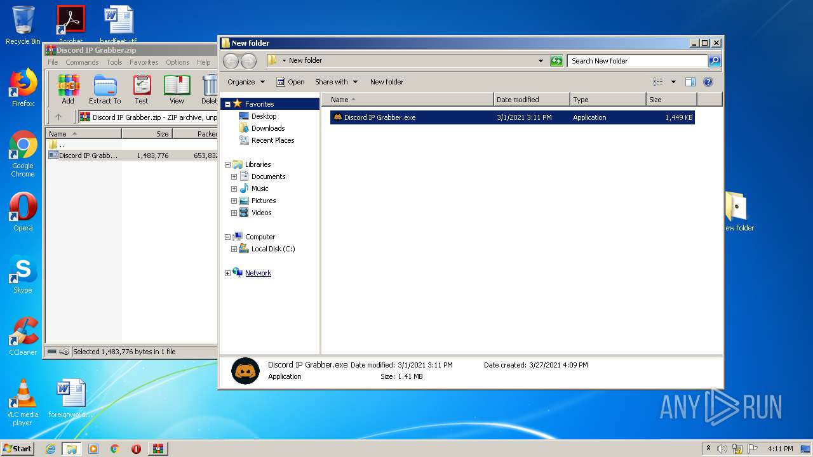Screen dimensions: 813x457
Task: Click the WinRAR Delete icon
Action: [x=210, y=89]
